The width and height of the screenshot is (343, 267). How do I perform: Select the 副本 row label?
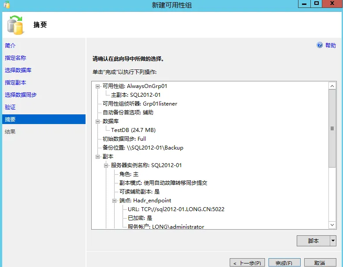[108, 157]
